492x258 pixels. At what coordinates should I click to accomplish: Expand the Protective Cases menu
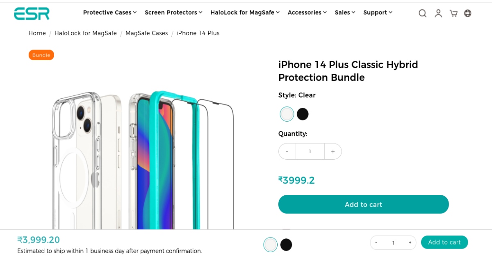(110, 12)
